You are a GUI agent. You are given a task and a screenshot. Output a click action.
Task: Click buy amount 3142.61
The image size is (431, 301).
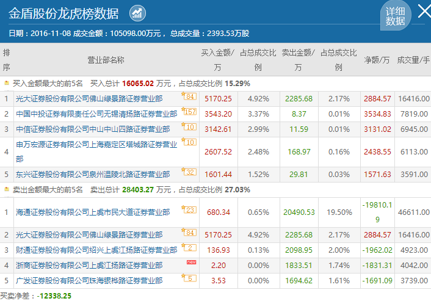click(x=219, y=129)
